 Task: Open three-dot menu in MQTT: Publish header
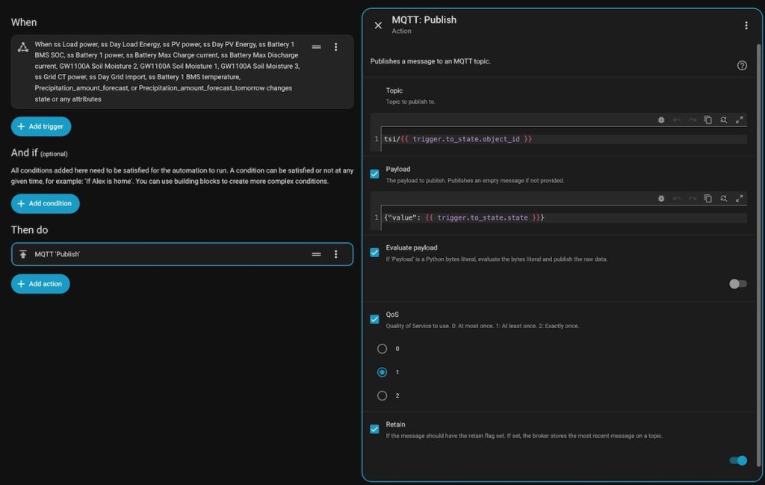746,25
